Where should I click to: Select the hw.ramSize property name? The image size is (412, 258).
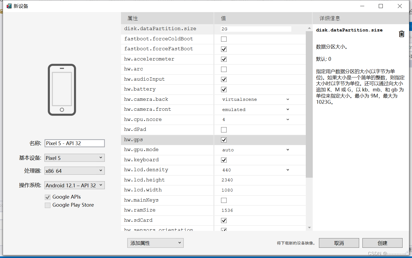coord(140,210)
